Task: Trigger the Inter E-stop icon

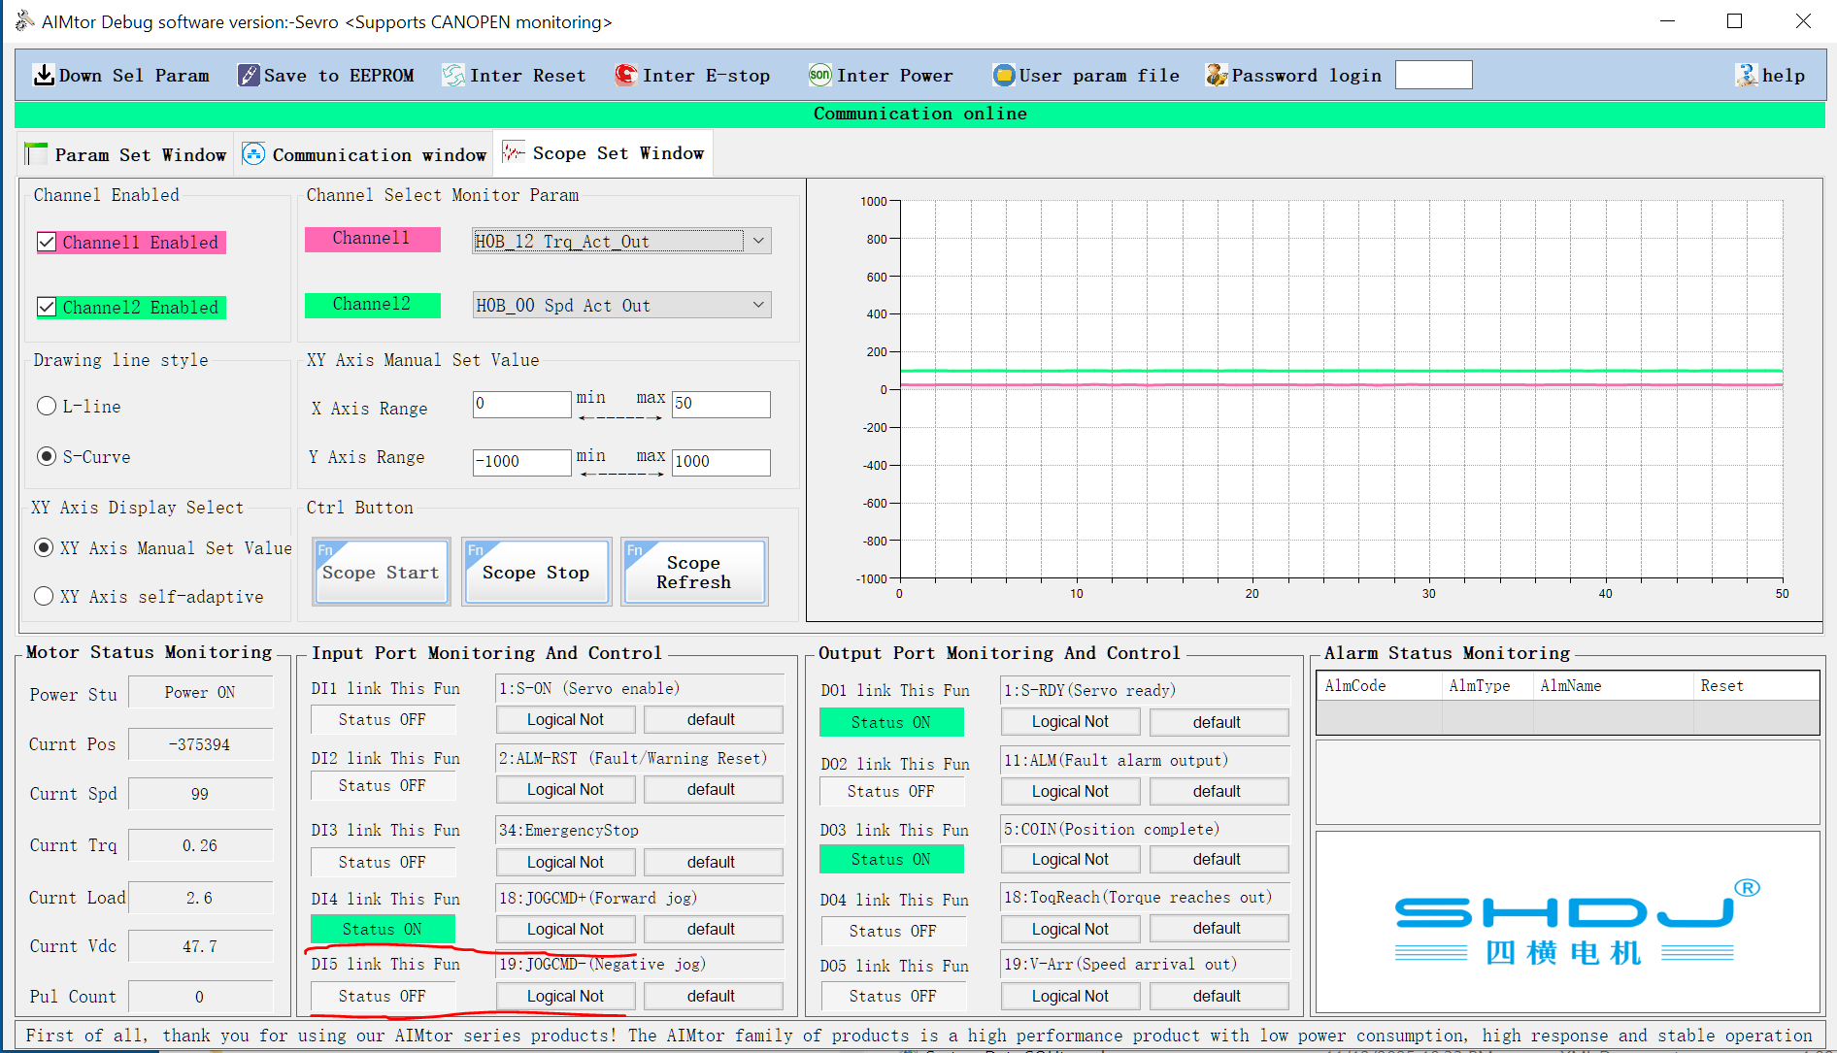Action: tap(625, 76)
